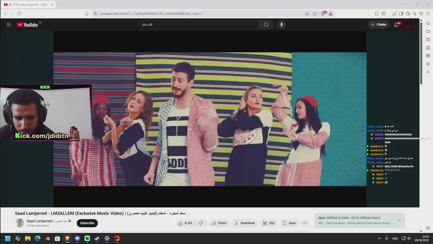
Task: Download the video
Action: pos(245,223)
